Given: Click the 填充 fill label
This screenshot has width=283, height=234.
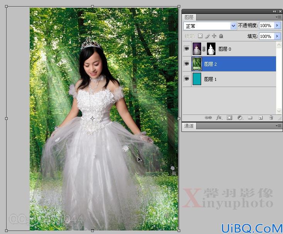Looking at the screenshot, I should 252,36.
